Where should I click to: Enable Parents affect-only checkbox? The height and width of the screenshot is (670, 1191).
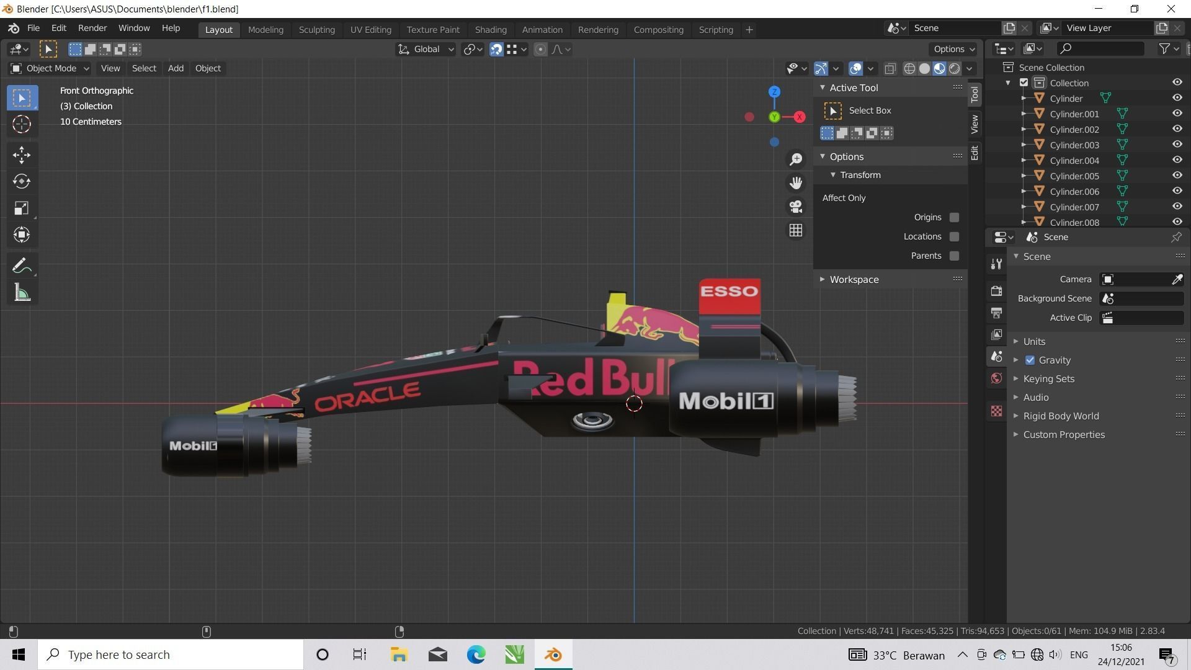[x=954, y=256]
